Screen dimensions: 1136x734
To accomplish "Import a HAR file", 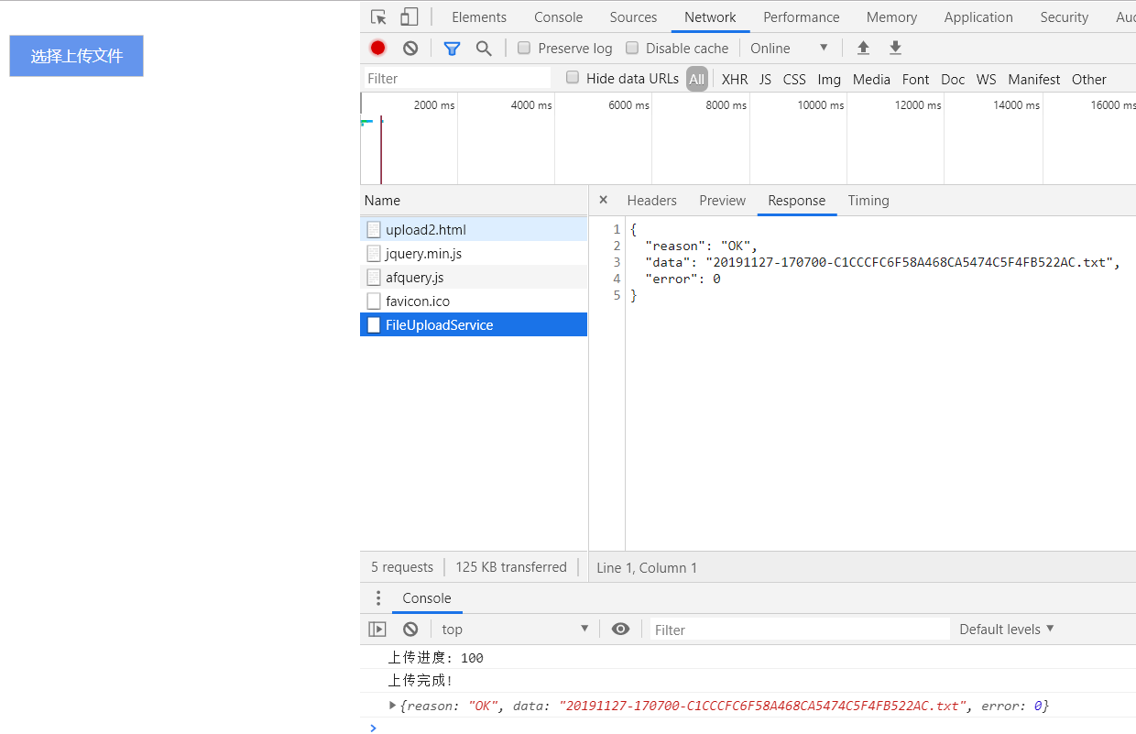I will [862, 48].
